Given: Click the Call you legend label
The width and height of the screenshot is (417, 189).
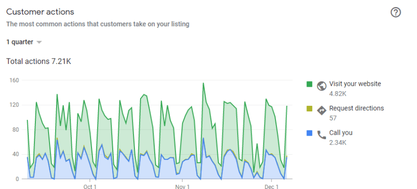Looking at the screenshot, I should coord(341,133).
